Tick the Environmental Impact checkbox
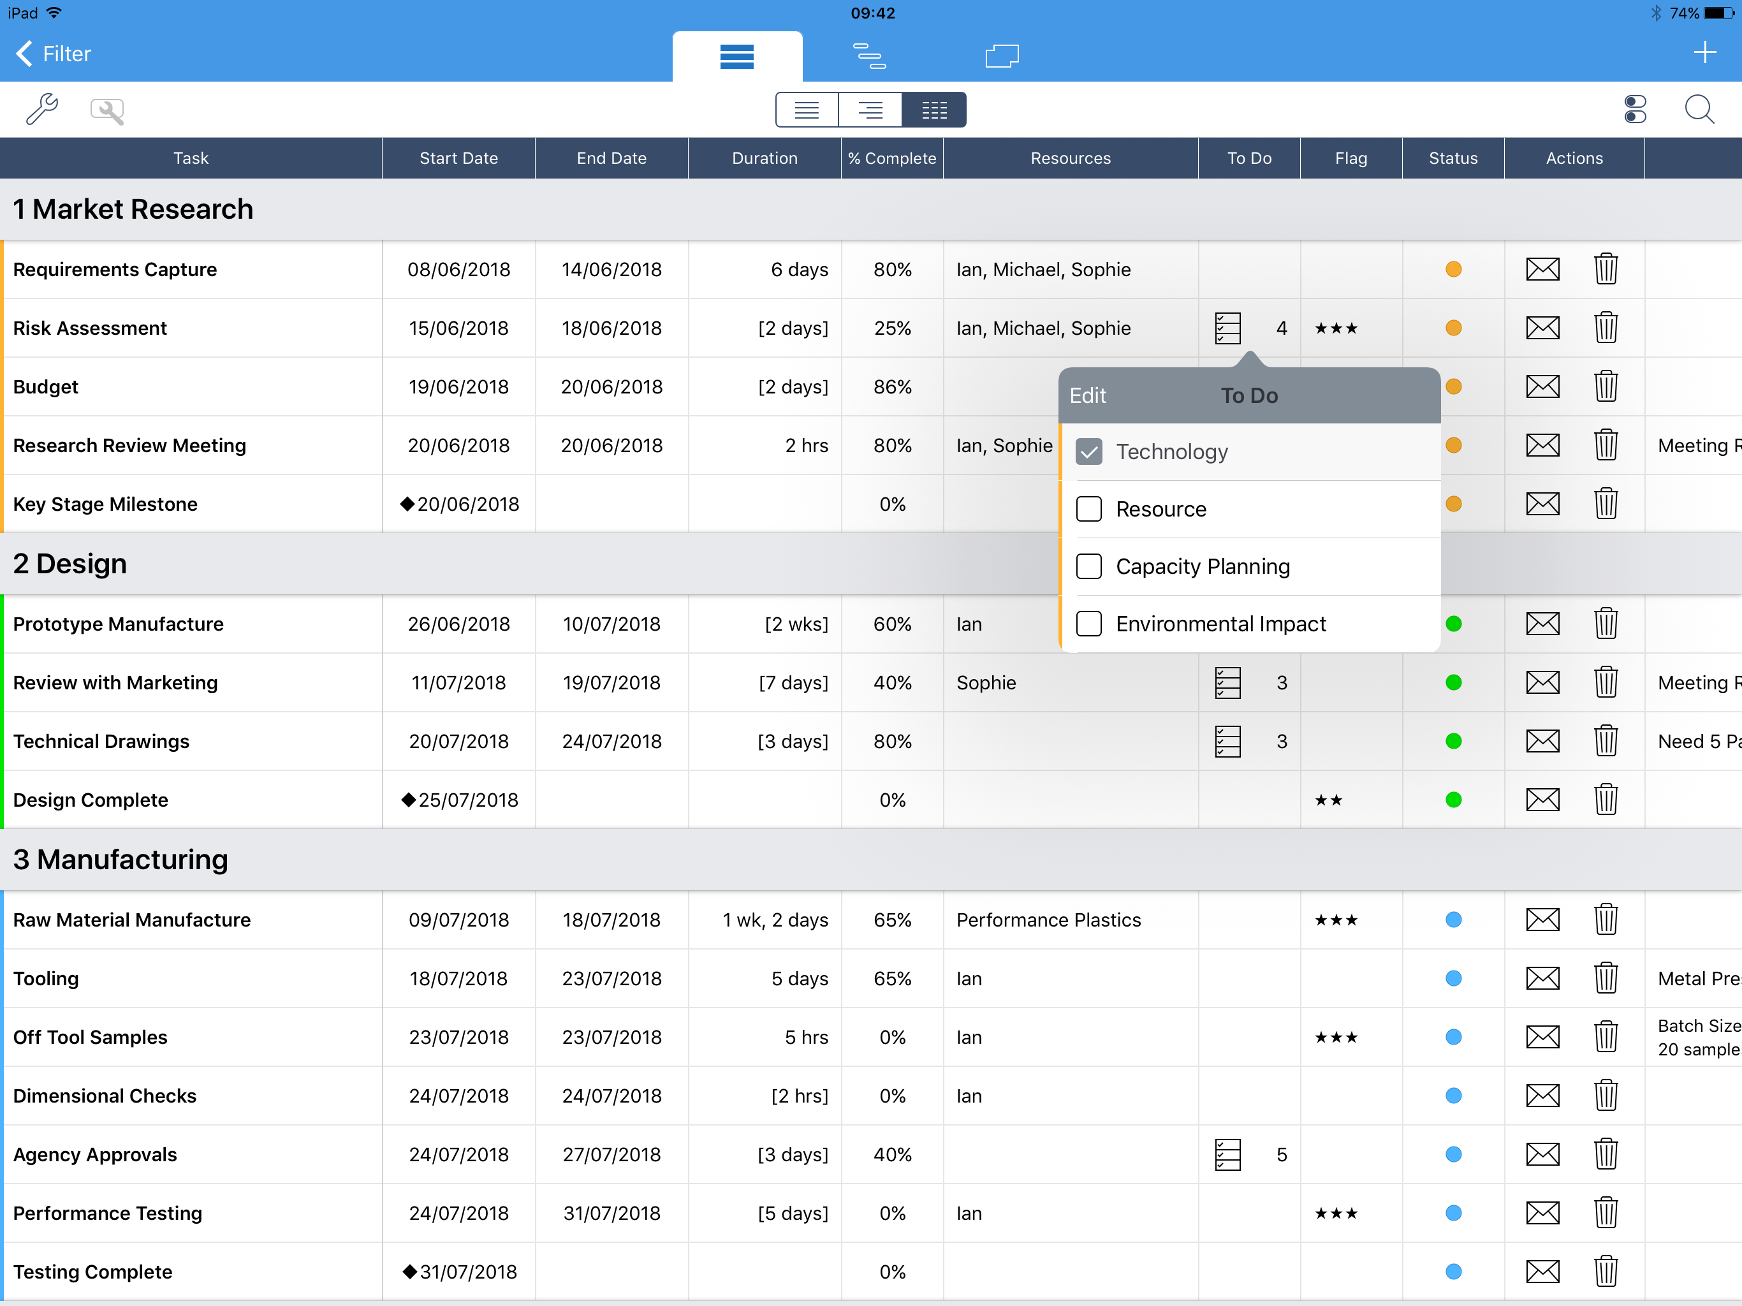The height and width of the screenshot is (1306, 1742). click(x=1088, y=624)
